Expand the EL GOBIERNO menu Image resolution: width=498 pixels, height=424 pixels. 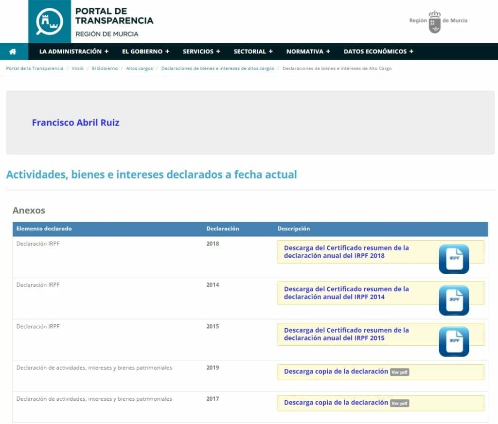point(145,51)
